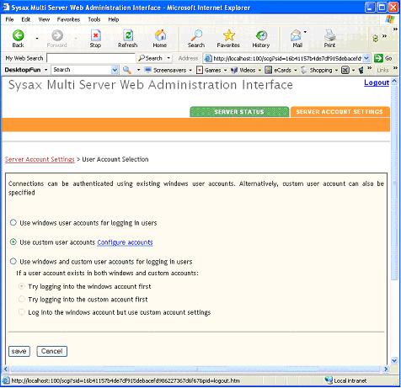Image resolution: width=401 pixels, height=388 pixels.
Task: Click the Windows flag logo icon
Action: click(390, 19)
